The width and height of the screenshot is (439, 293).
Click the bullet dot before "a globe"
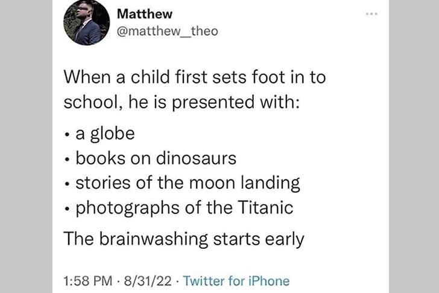click(x=68, y=134)
